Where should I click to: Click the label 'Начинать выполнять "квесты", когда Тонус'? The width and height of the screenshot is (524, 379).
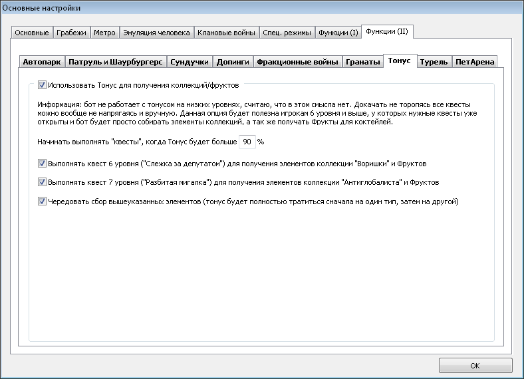137,142
